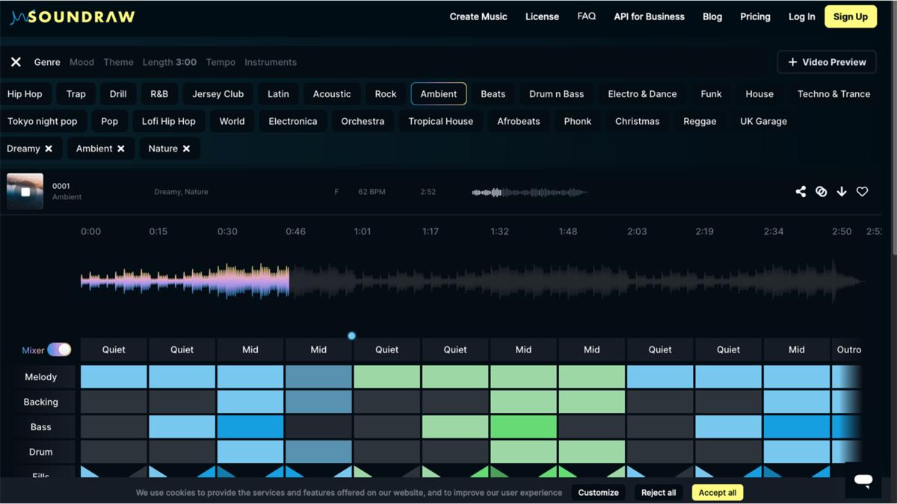The height and width of the screenshot is (504, 897).
Task: Click the copy link icon beside share
Action: (x=821, y=192)
